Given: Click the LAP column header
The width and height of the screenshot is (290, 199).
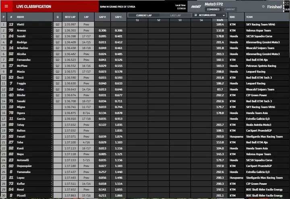Looking at the screenshot, I should click(x=86, y=17).
